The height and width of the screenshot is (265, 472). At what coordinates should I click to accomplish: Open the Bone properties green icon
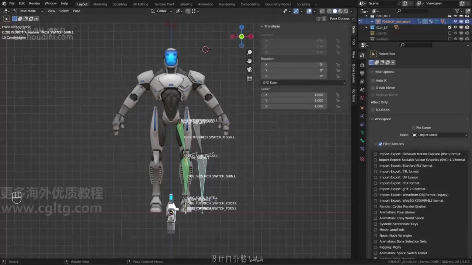click(362, 141)
